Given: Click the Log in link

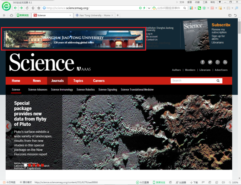Looking at the screenshot, I should pyautogui.click(x=149, y=34).
